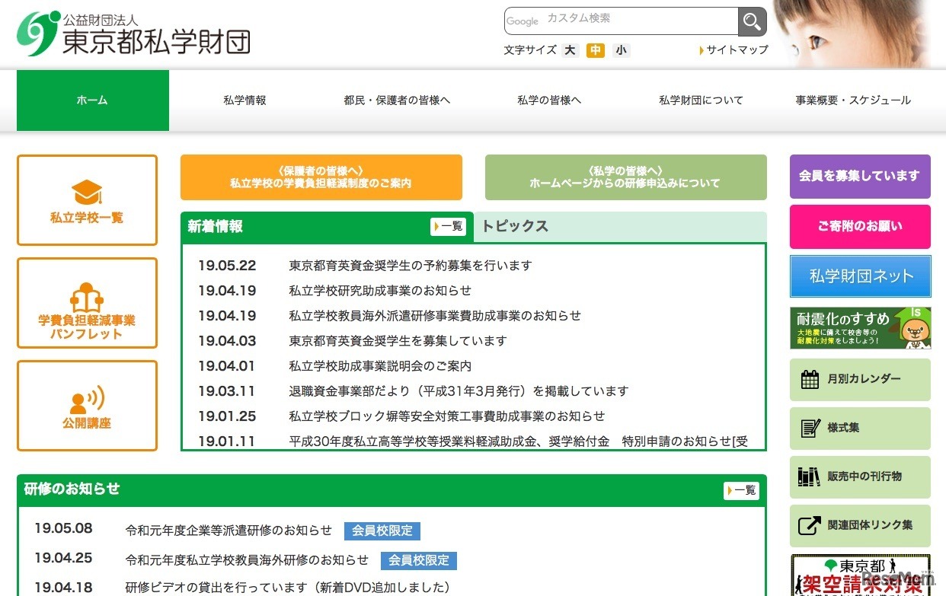
Task: Click the search magnifying glass icon
Action: (751, 21)
